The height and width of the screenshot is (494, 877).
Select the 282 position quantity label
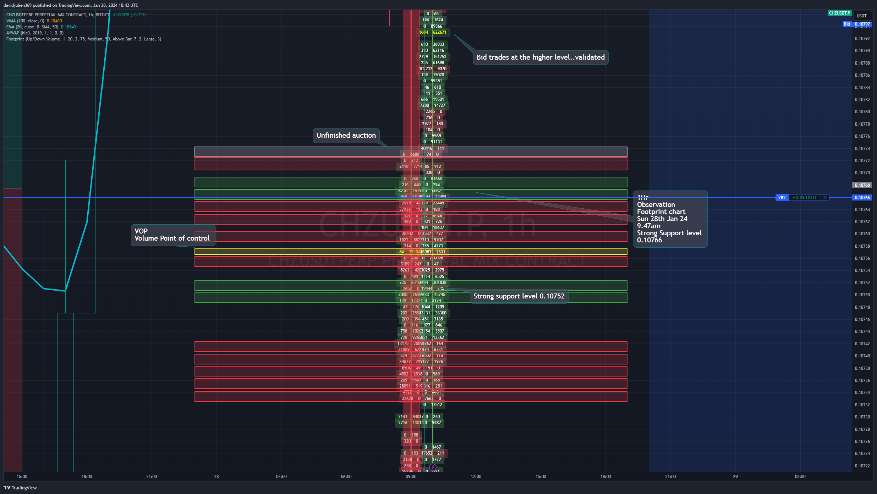coord(782,198)
